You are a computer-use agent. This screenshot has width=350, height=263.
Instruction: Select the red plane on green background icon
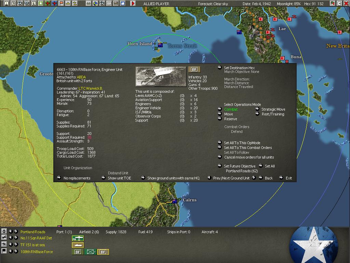[x=47, y=3]
